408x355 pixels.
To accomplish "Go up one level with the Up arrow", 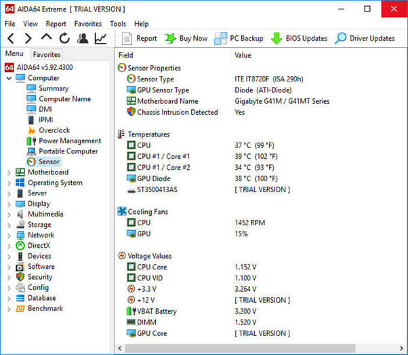I will [x=46, y=37].
